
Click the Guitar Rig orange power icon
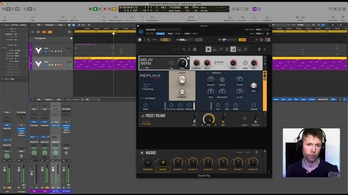pos(262,40)
